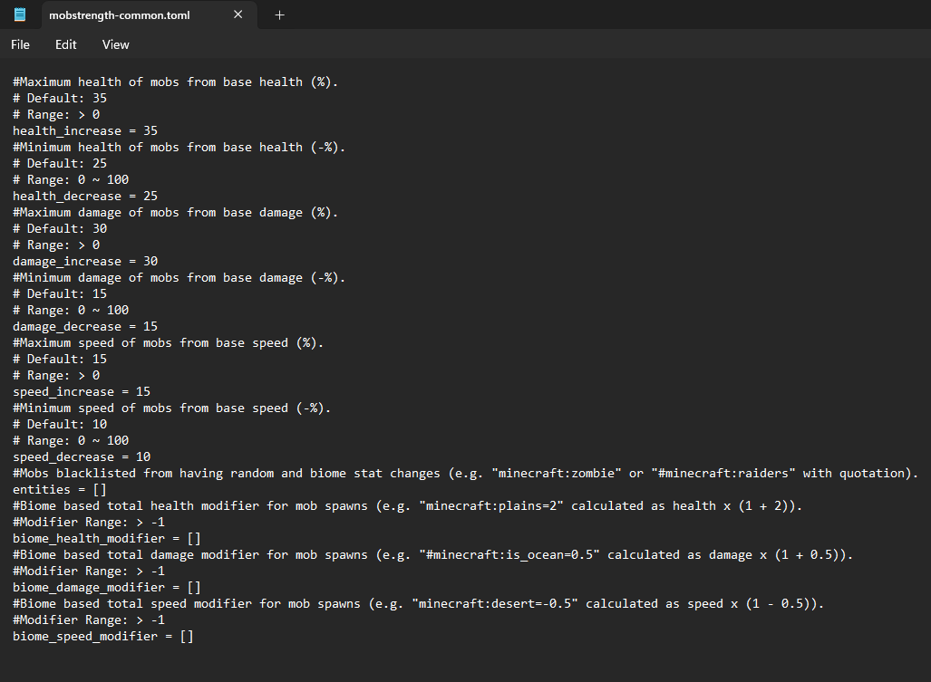Image resolution: width=931 pixels, height=682 pixels.
Task: Open the File menu
Action: click(20, 44)
